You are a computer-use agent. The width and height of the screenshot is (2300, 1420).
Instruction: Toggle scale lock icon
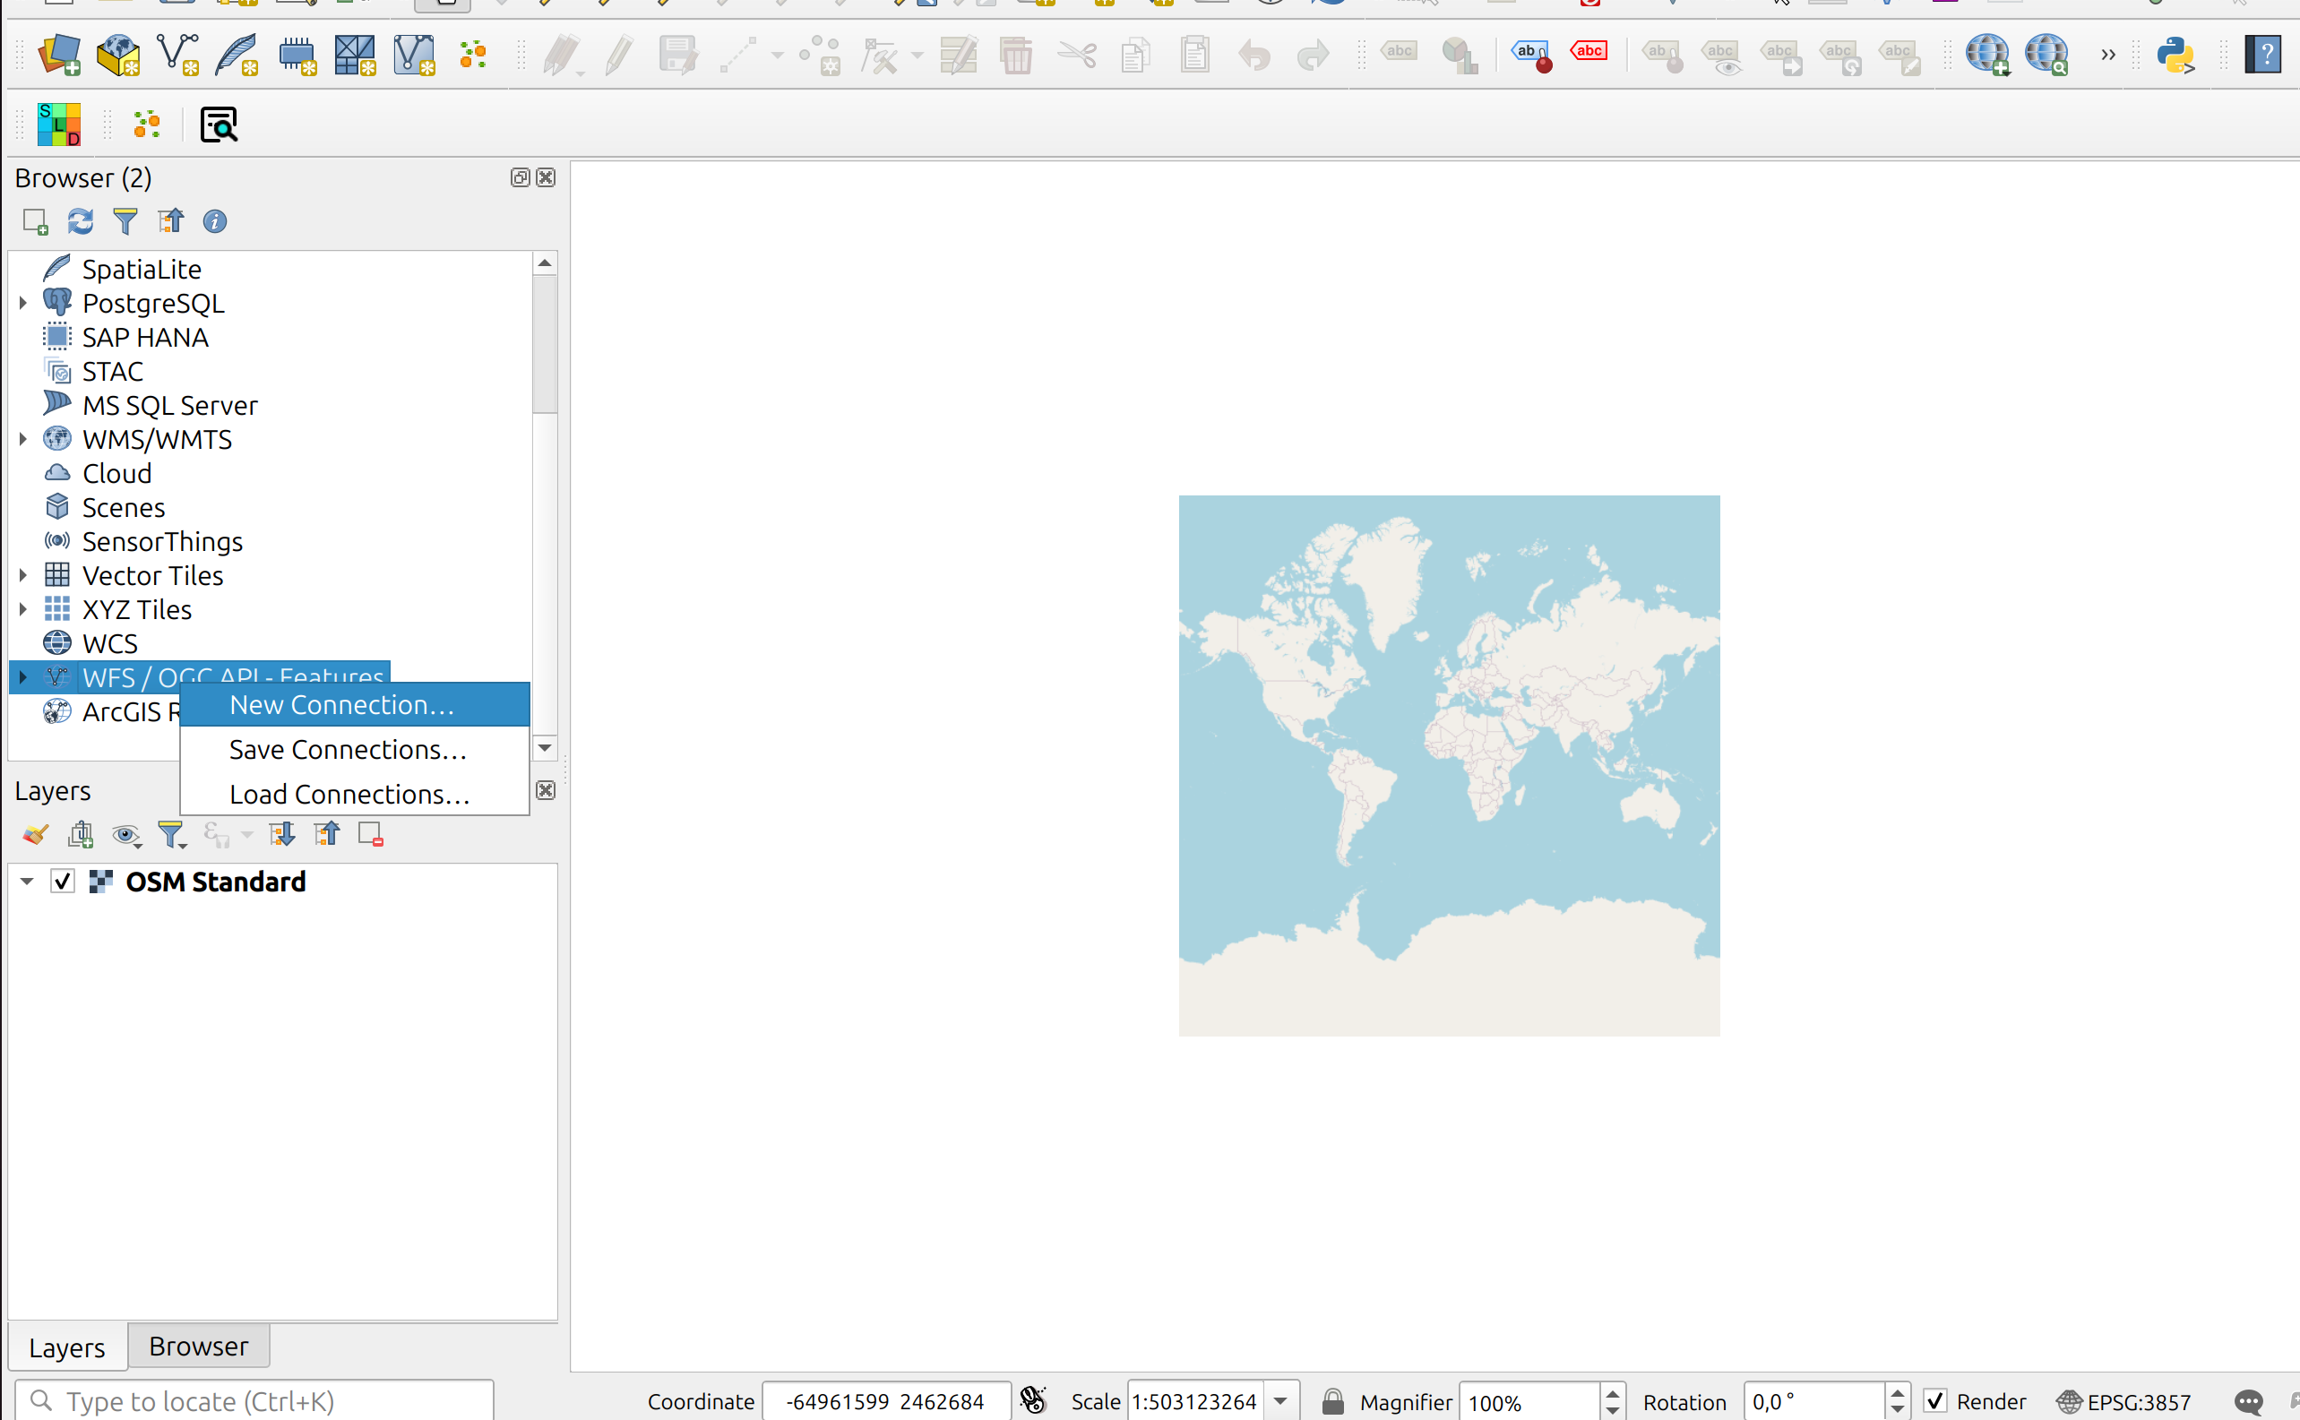pyautogui.click(x=1331, y=1401)
